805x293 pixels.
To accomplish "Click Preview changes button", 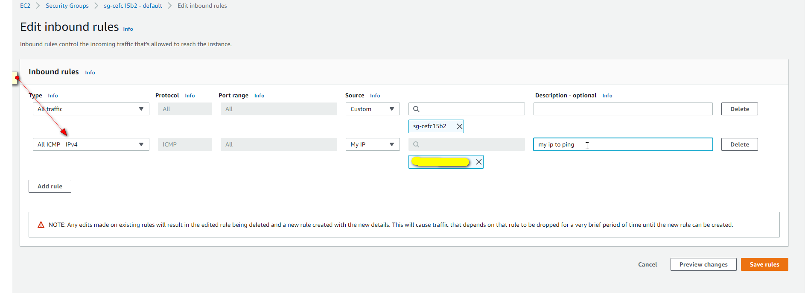I will pos(703,264).
